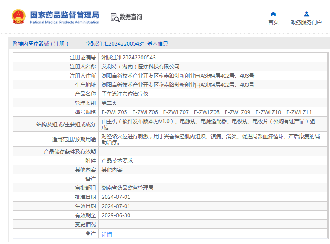Click National Medical Products Administration subtitle
This screenshot has width=330, height=244.
click(x=65, y=22)
